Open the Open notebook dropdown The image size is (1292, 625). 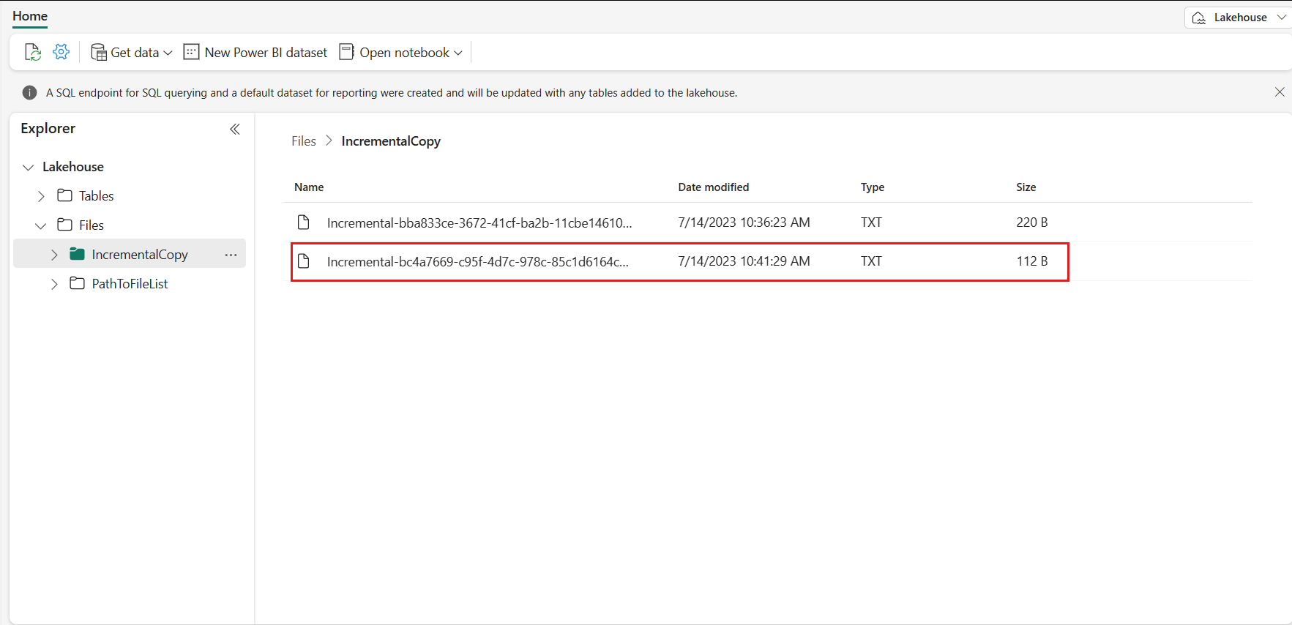coord(401,52)
